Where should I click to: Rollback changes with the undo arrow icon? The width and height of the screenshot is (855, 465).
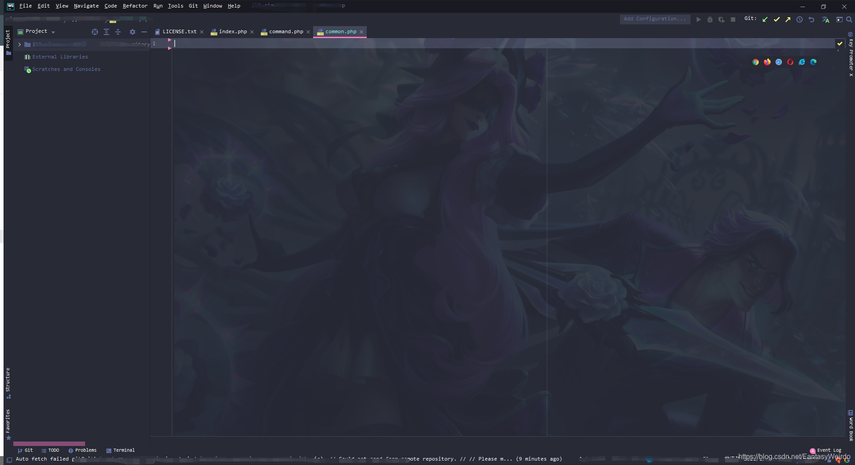tap(812, 19)
